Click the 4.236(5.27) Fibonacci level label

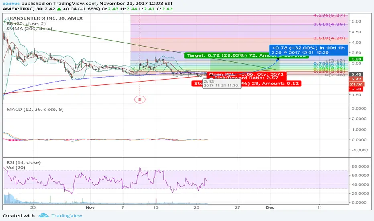pos(329,16)
